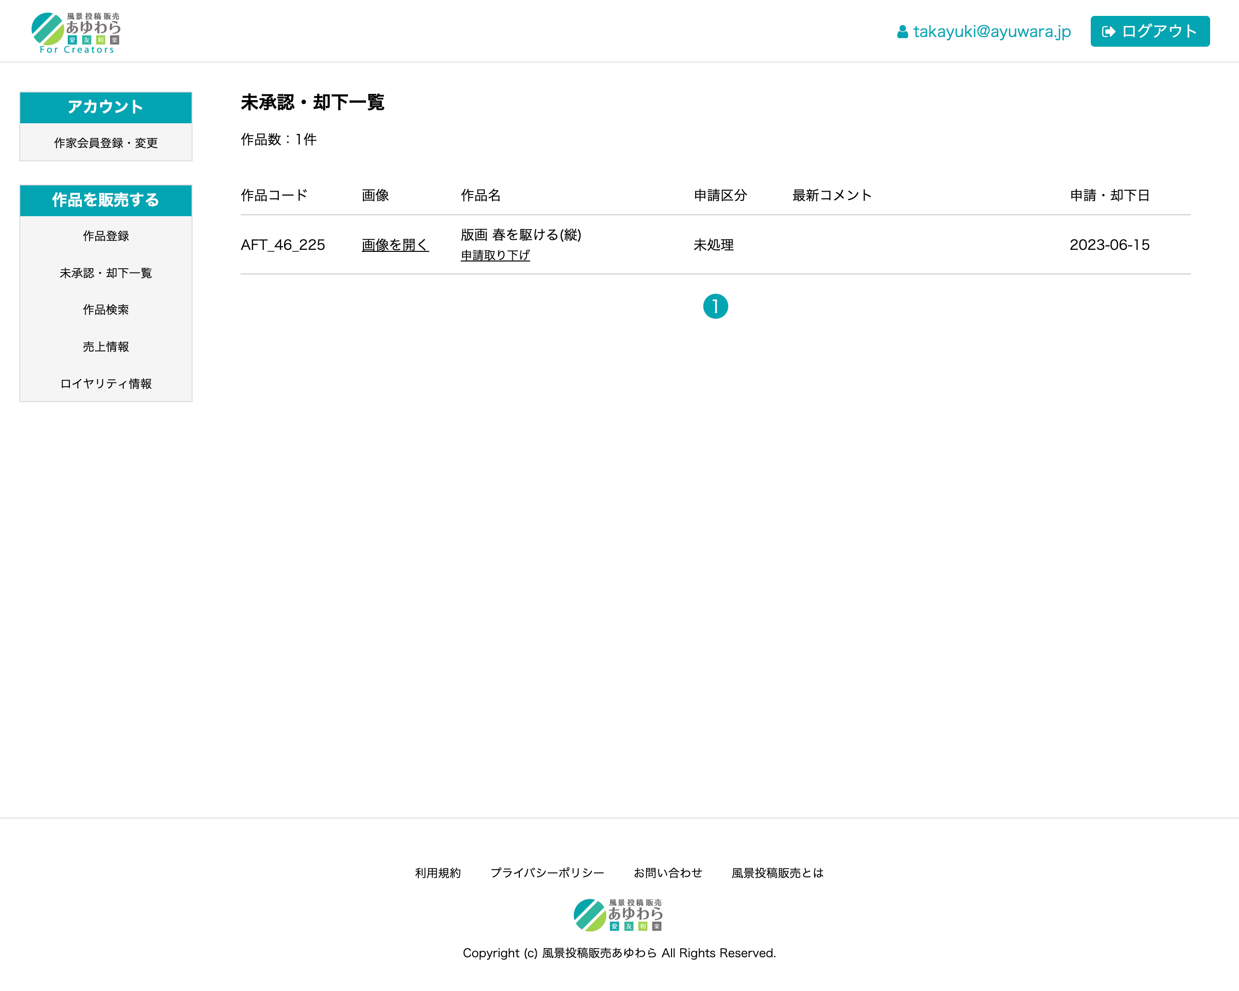Open 風景投稿販売とは footer link
Viewport: 1239px width, 991px height.
coord(777,873)
